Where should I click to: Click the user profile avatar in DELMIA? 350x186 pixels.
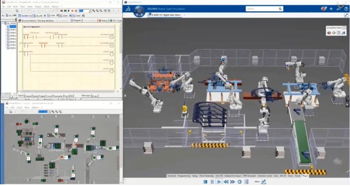323,9
